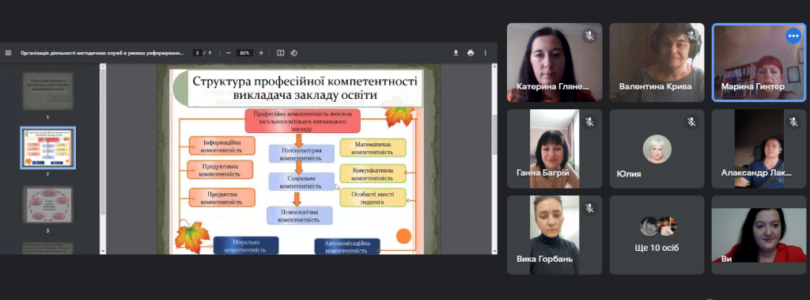Click the name label 'Юлия'
This screenshot has height=300, width=810.
[x=629, y=174]
